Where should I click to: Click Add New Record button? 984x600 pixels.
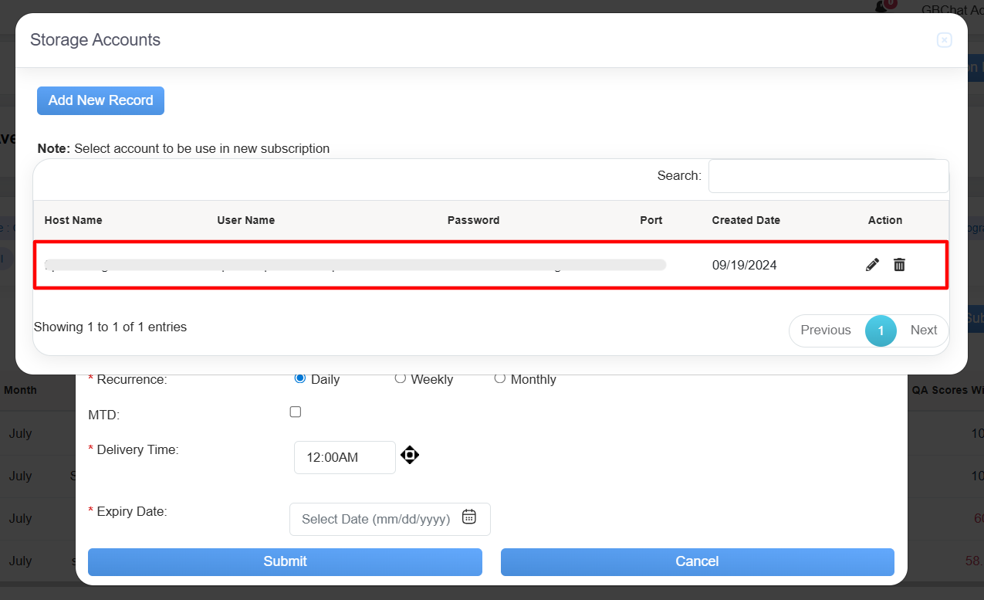[x=100, y=100]
